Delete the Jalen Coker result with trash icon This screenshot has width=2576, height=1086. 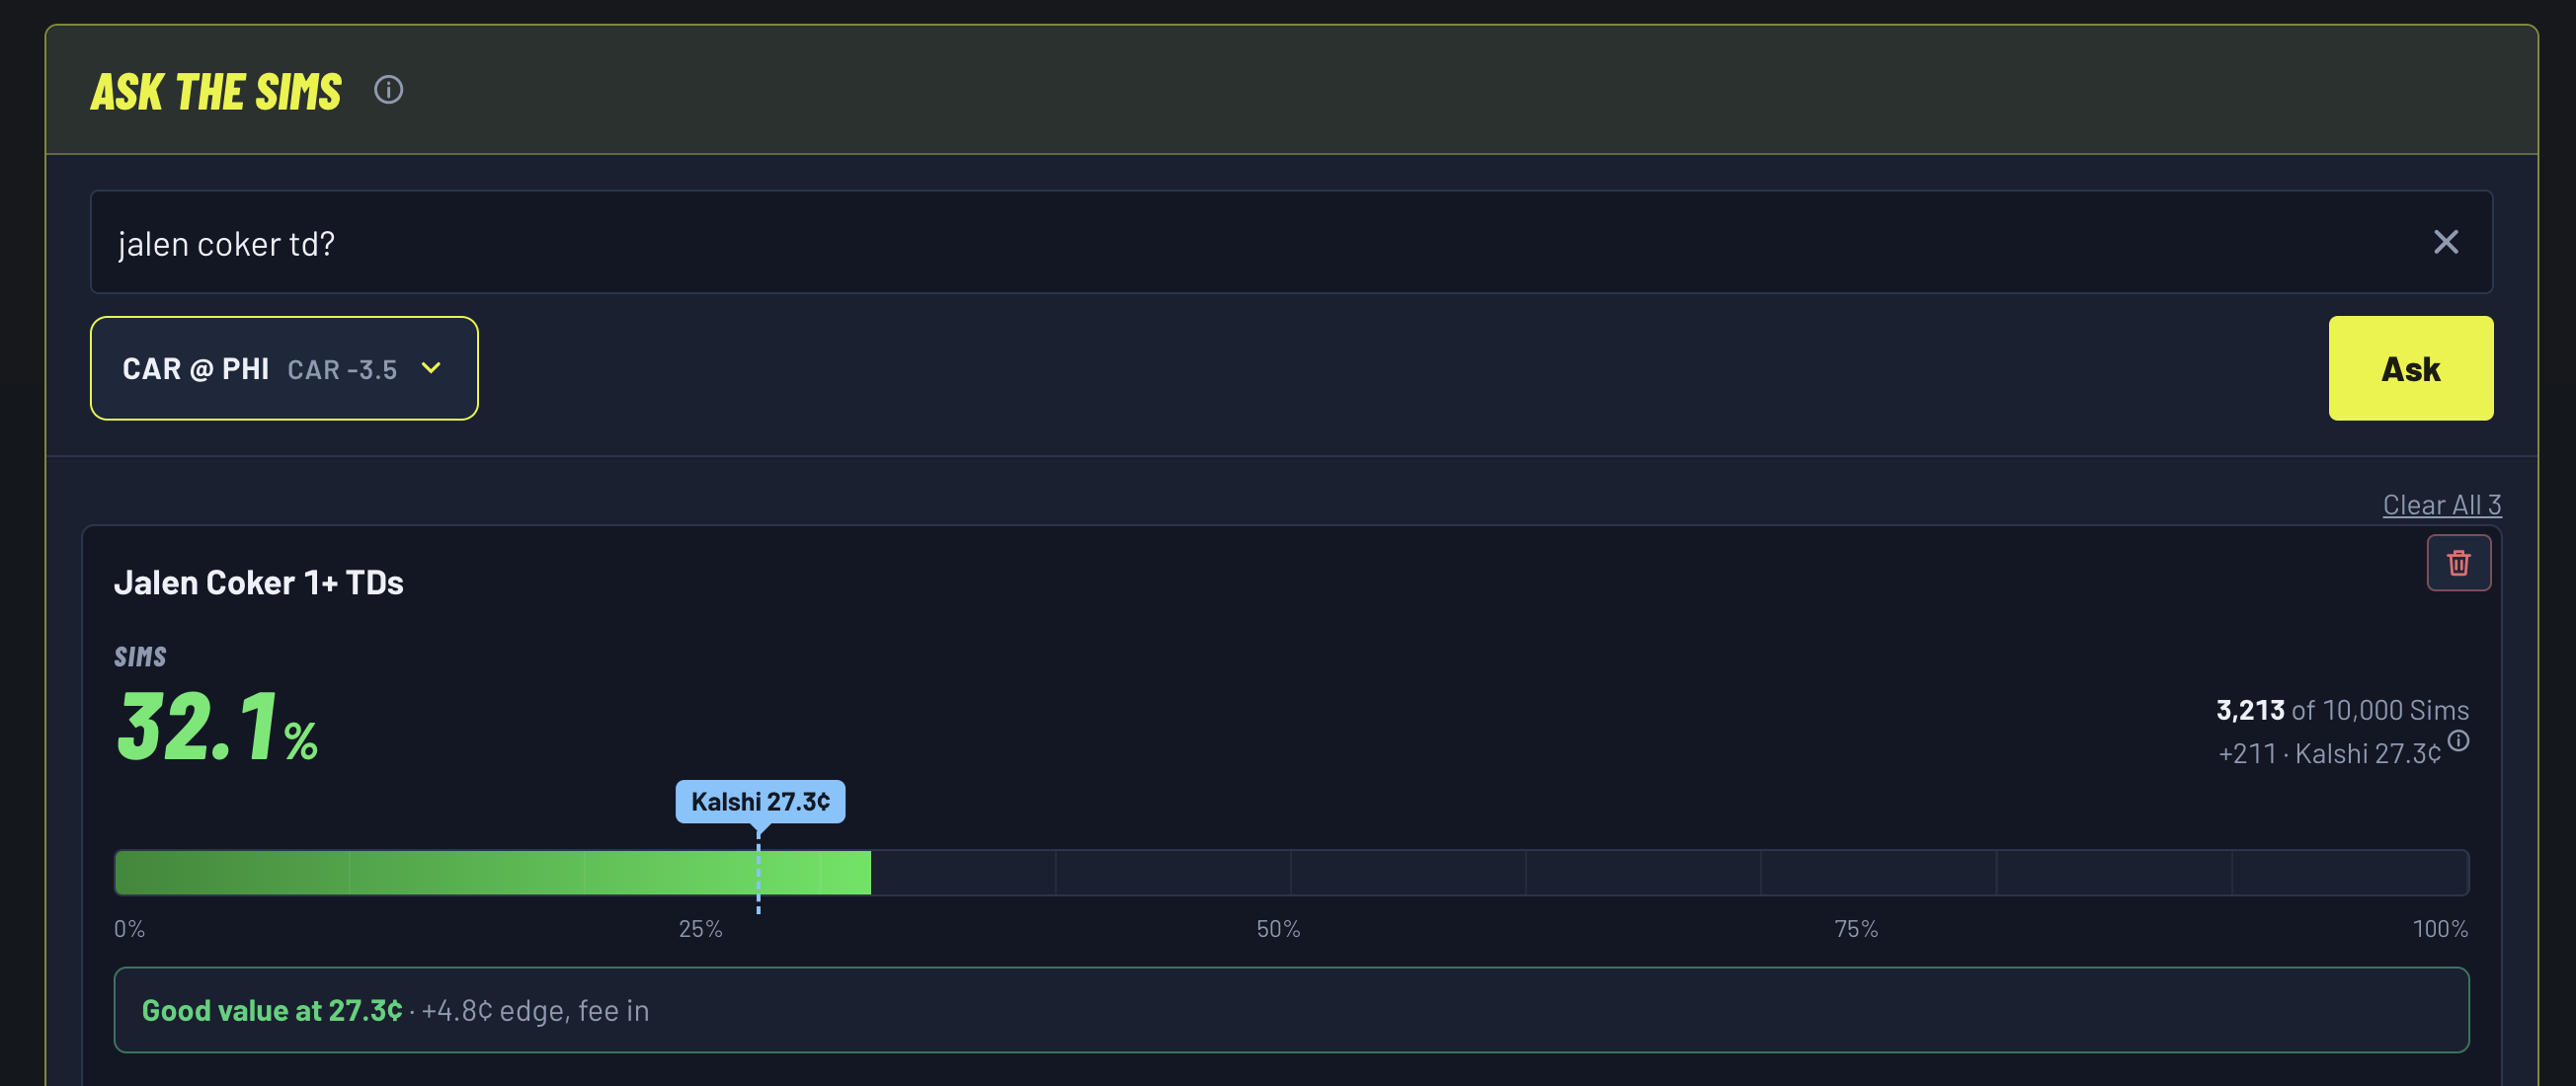coord(2458,563)
